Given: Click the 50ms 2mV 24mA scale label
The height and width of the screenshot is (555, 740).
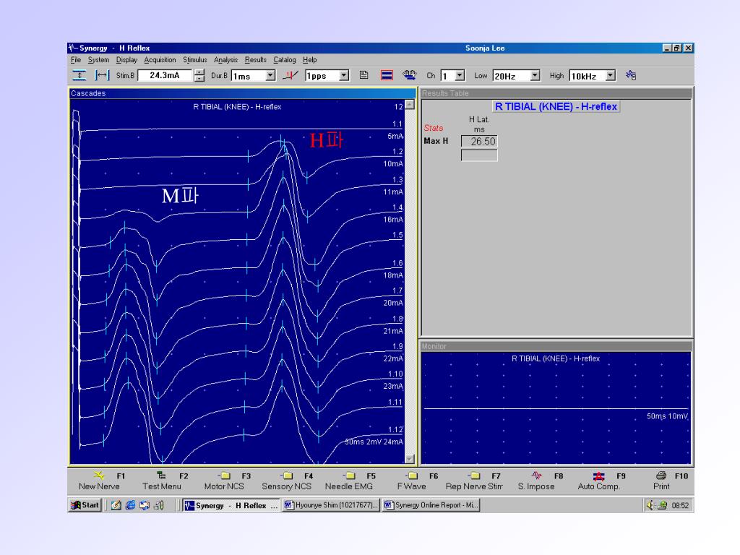Looking at the screenshot, I should coord(374,442).
